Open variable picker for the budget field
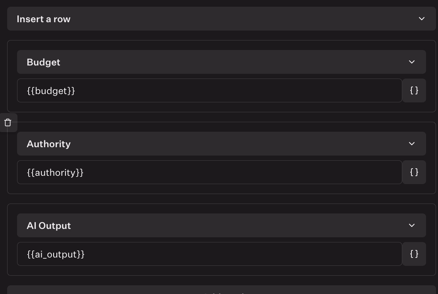438x294 pixels. (x=414, y=90)
